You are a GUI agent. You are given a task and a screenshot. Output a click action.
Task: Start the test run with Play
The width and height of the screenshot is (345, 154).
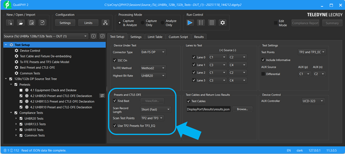click(x=190, y=23)
